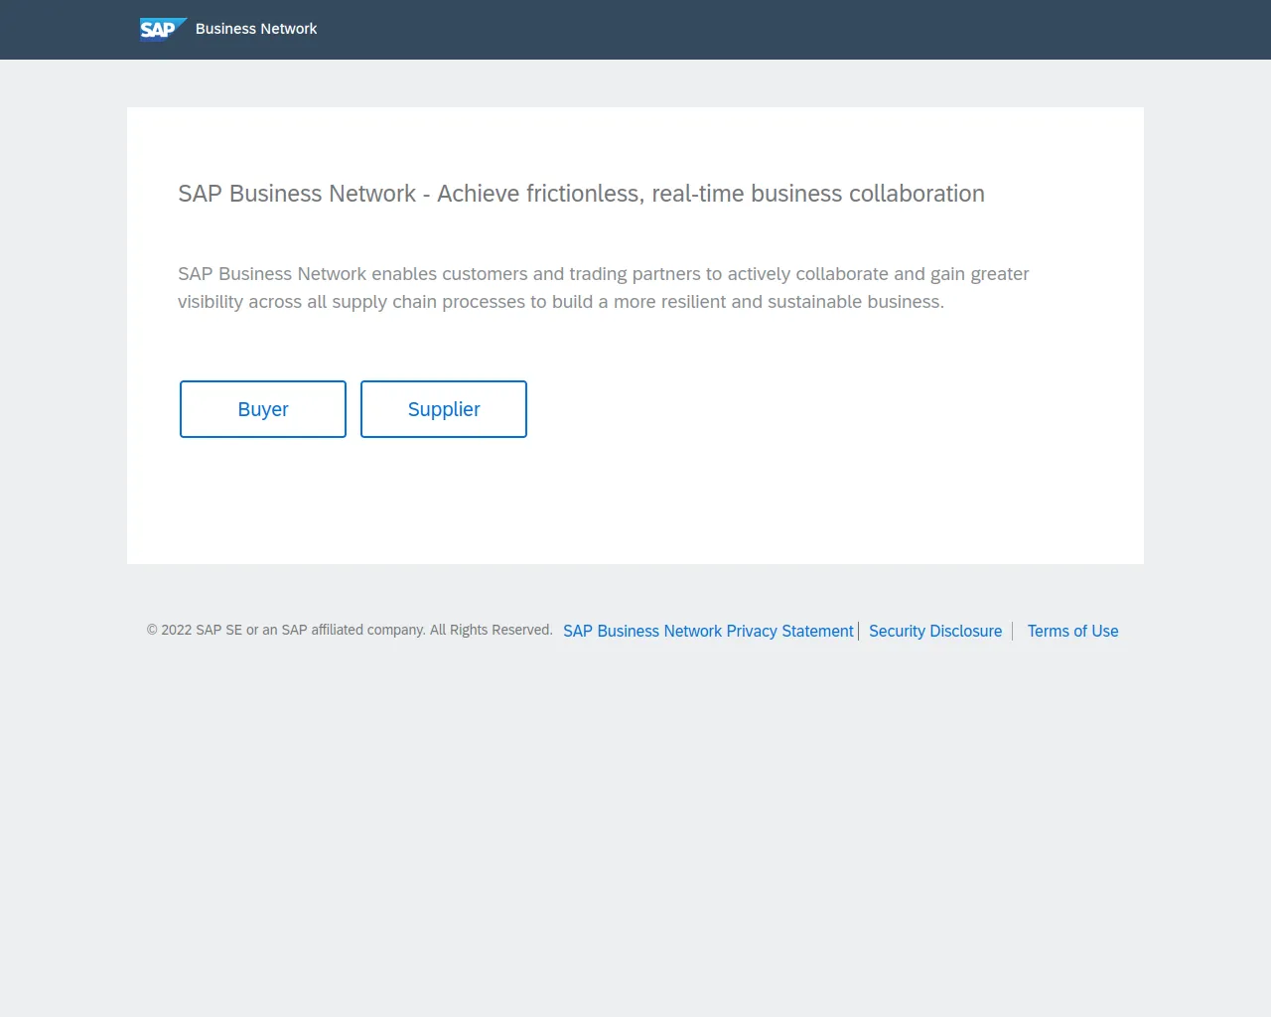View the Terms of Use link
1271x1017 pixels.
(x=1072, y=631)
